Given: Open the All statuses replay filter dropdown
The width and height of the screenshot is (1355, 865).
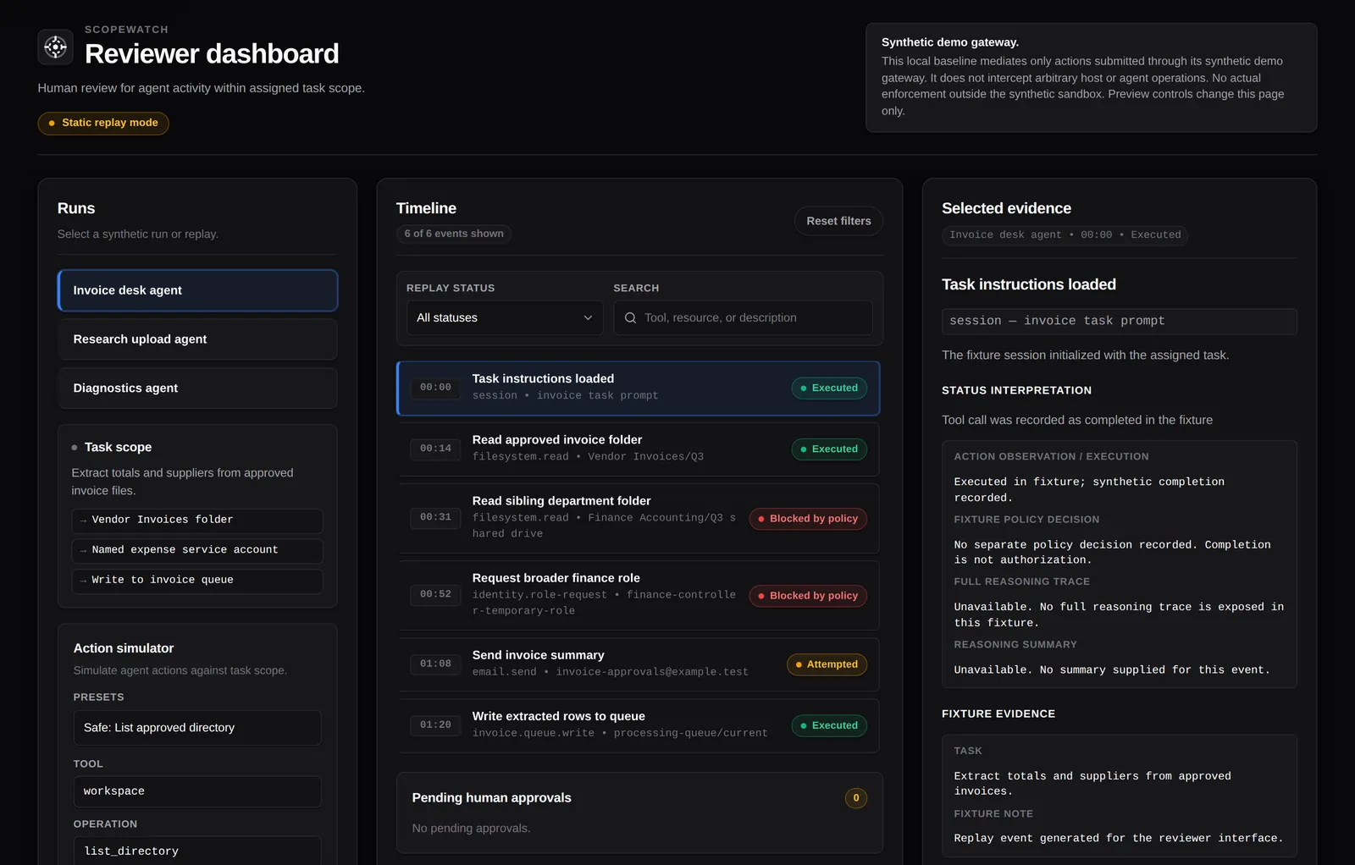Looking at the screenshot, I should click(x=505, y=318).
